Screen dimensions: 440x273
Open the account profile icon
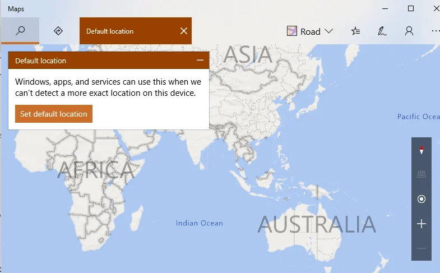click(409, 31)
